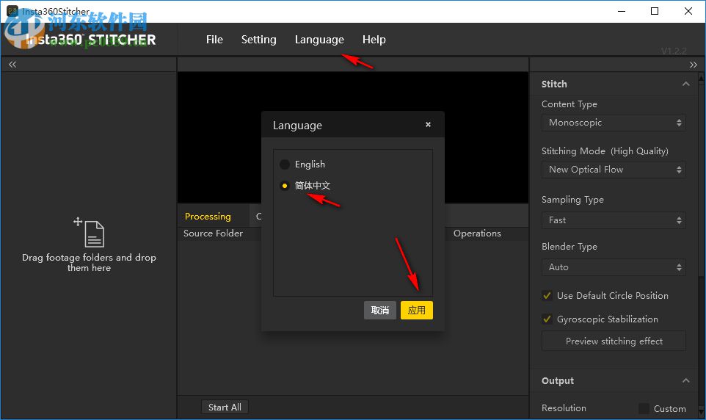Click the Stitch section title
This screenshot has height=420, width=706.
(x=554, y=84)
